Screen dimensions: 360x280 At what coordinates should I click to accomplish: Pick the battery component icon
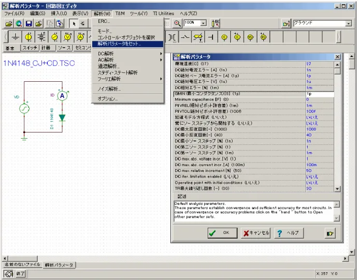click(41, 37)
